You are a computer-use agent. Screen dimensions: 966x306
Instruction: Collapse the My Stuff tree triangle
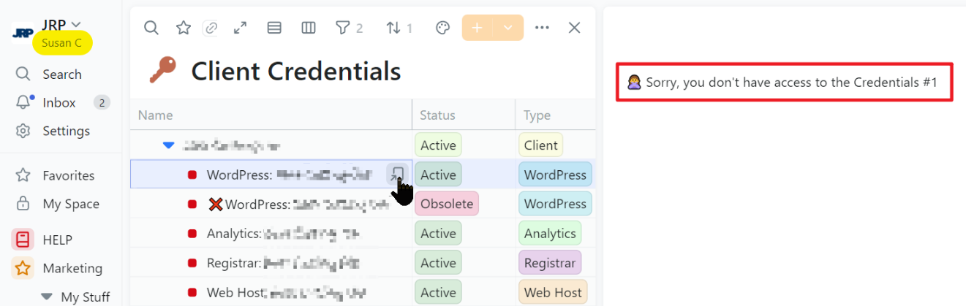coord(47,297)
